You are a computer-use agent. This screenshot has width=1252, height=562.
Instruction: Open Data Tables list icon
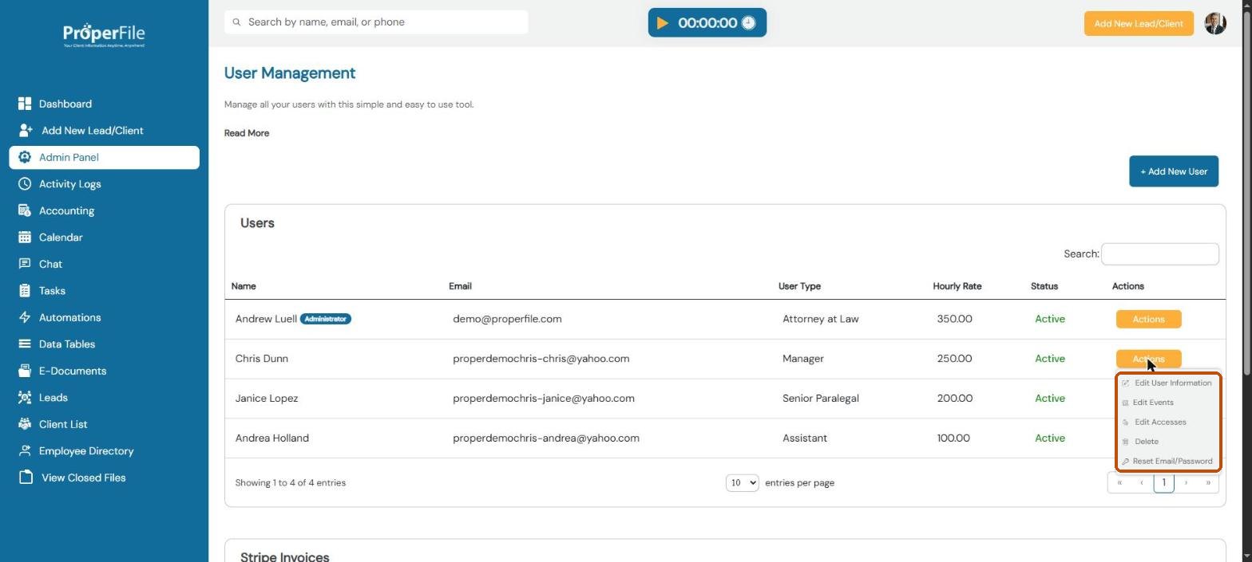pyautogui.click(x=25, y=344)
